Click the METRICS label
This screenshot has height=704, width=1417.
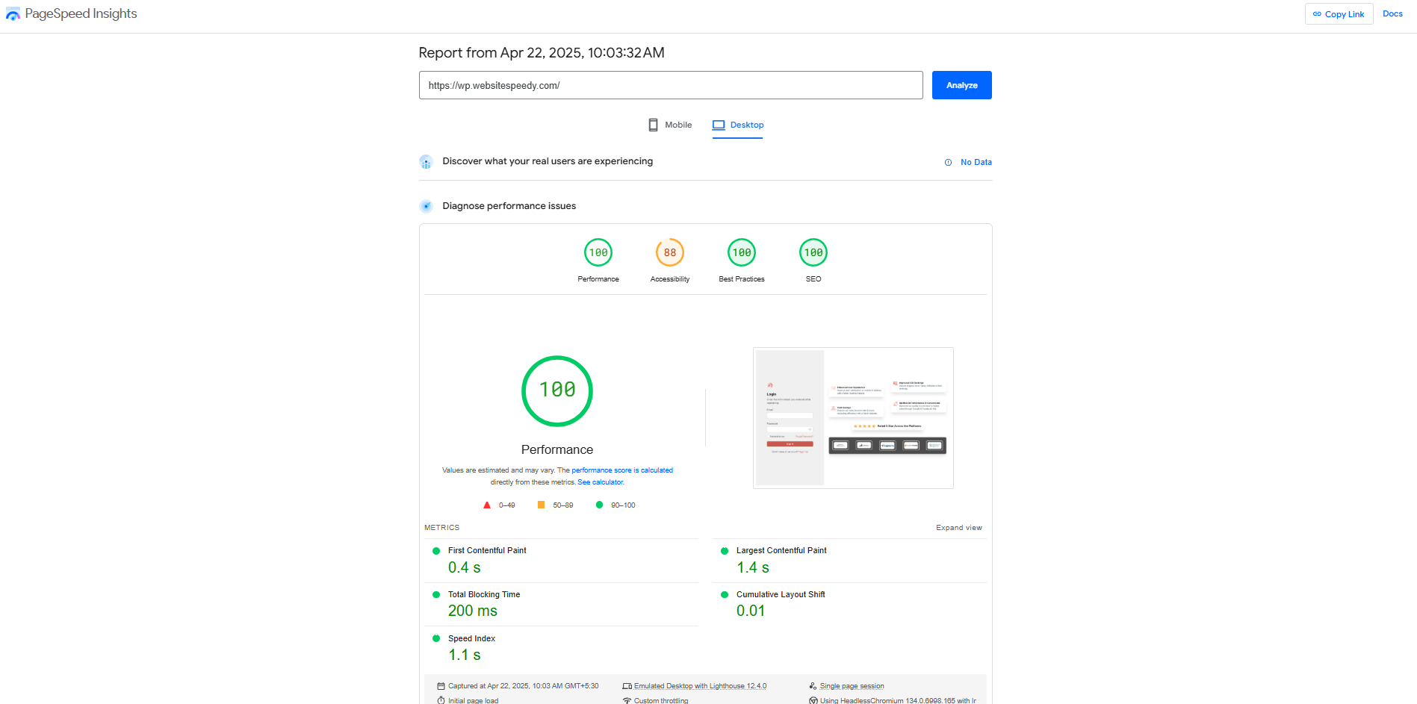pos(441,528)
